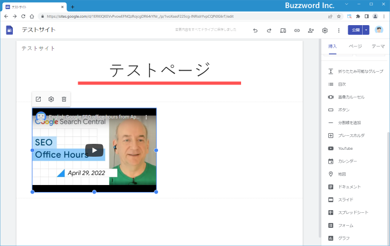The width and height of the screenshot is (390, 246).
Task: Share this page icon in address bar
Action: click(x=330, y=17)
